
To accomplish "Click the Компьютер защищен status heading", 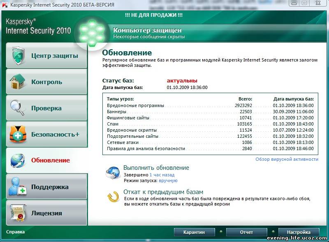I will 147,30.
